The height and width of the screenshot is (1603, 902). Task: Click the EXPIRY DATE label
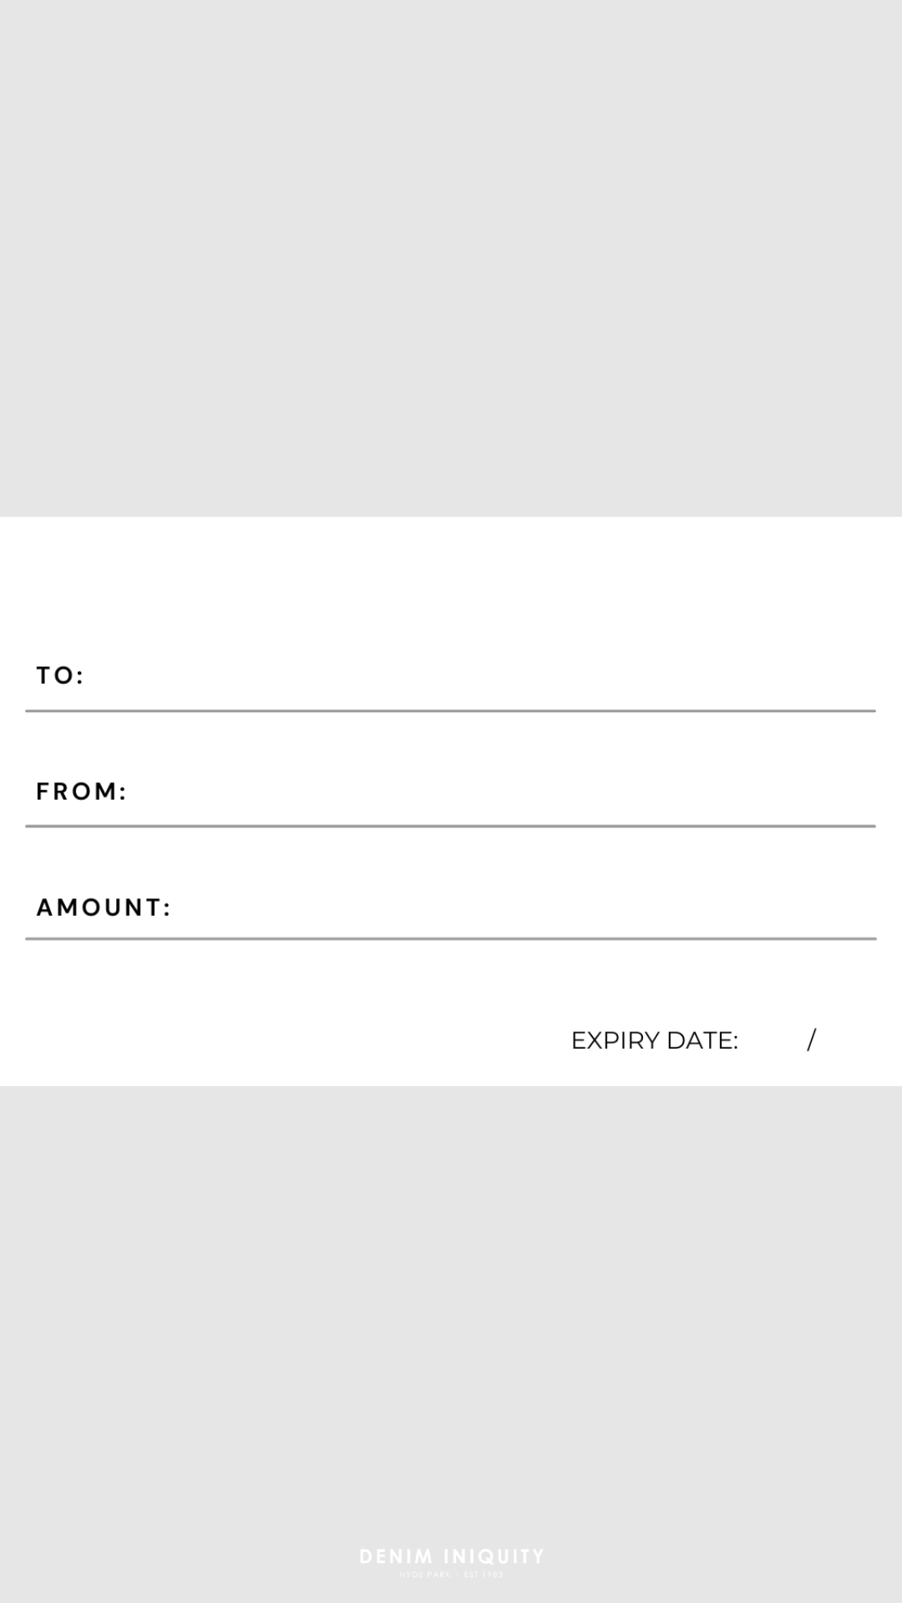coord(654,1040)
